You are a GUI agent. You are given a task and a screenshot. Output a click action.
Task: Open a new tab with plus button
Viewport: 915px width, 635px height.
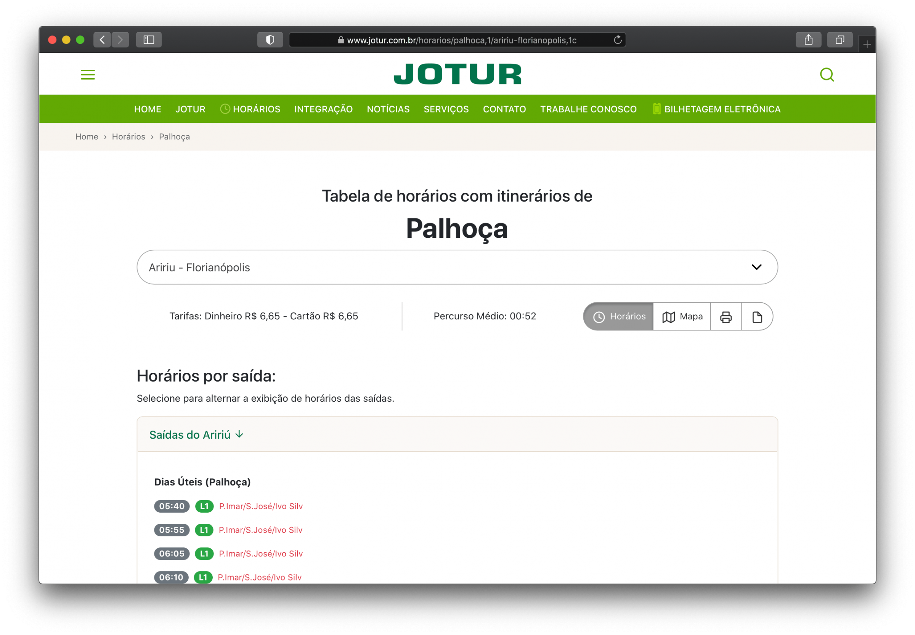point(867,44)
